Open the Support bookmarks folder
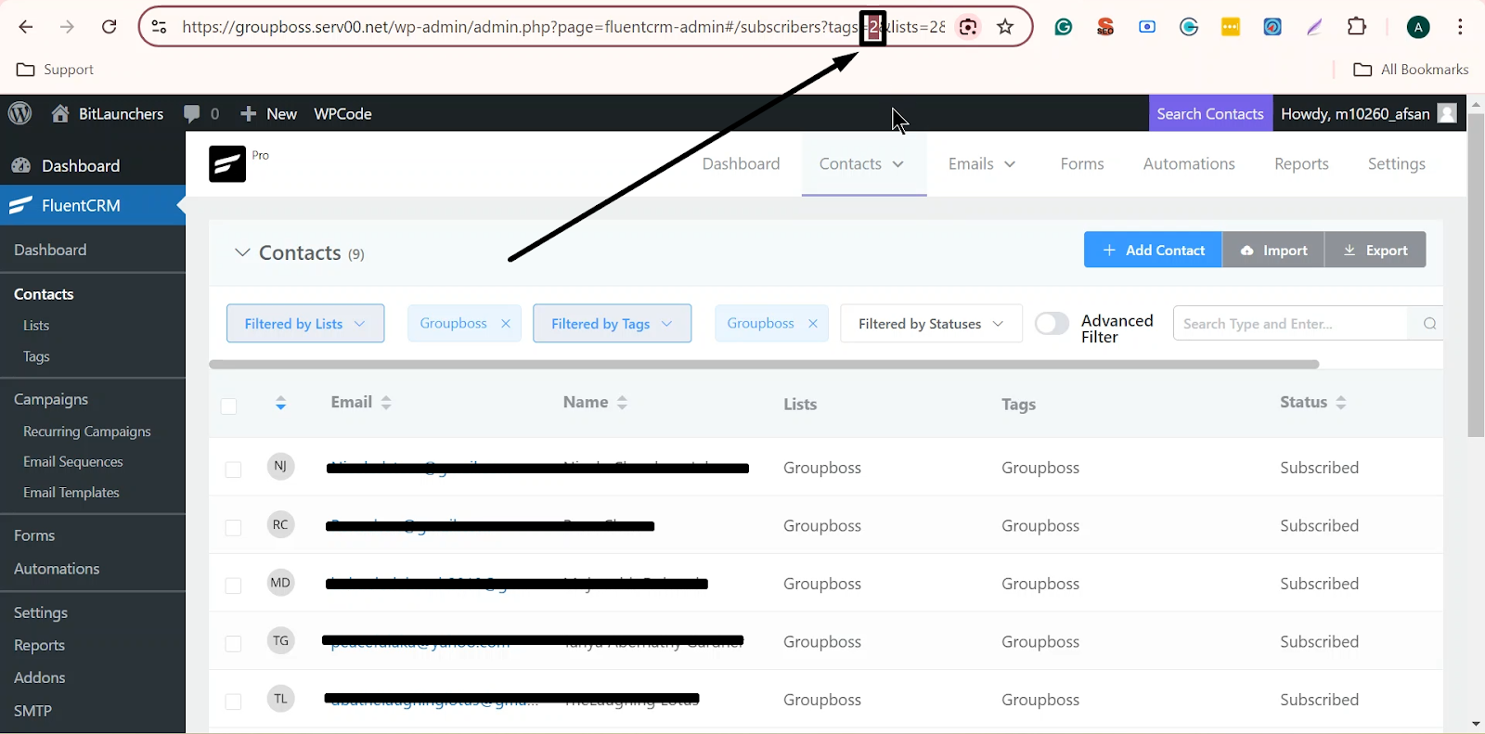Viewport: 1485px width, 734px height. [x=56, y=70]
